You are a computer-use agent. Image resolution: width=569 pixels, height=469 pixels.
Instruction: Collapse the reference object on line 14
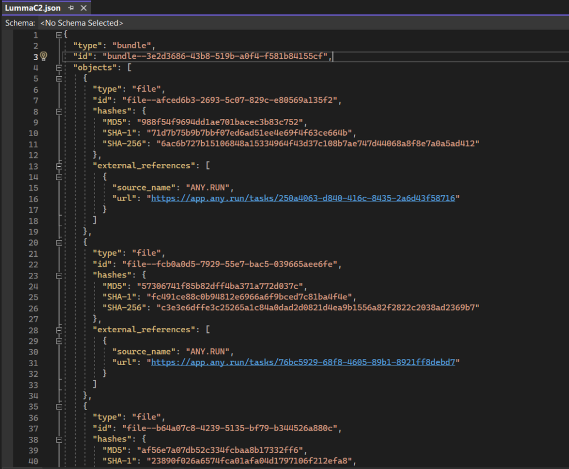tap(59, 176)
